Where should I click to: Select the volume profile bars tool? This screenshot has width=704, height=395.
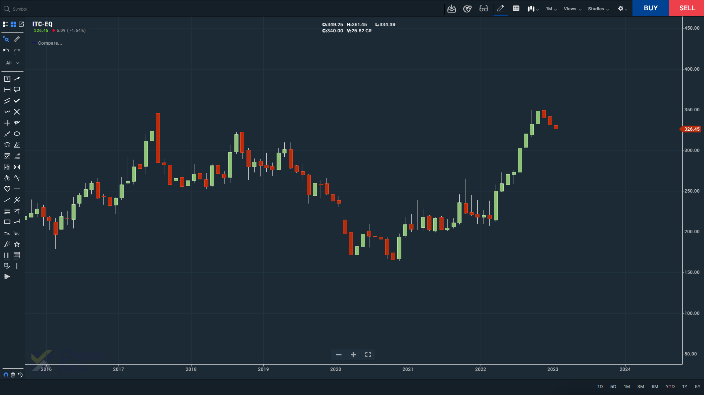(x=7, y=277)
